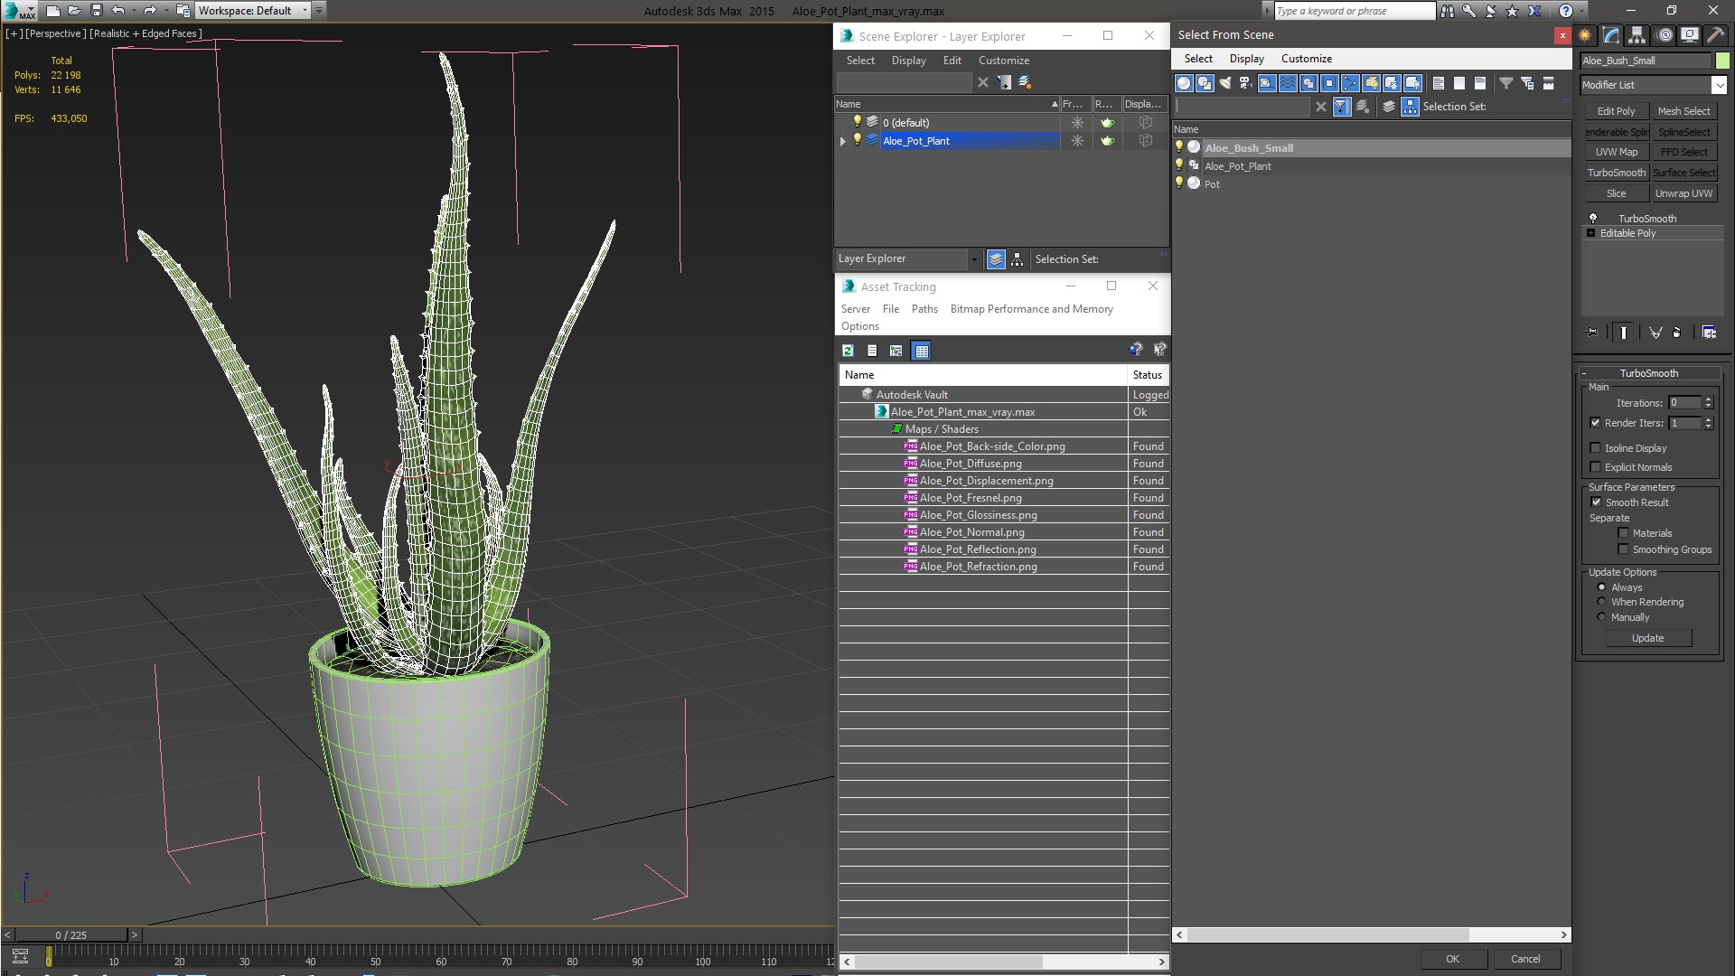The height and width of the screenshot is (976, 1735).
Task: Open Paths menu in Asset Tracking
Action: (924, 309)
